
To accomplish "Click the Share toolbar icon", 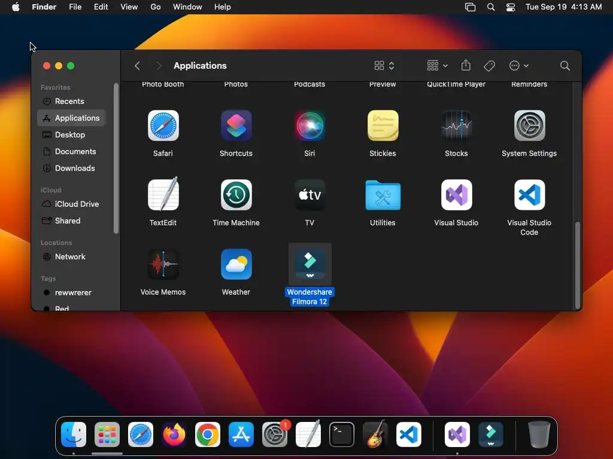I will [x=466, y=65].
